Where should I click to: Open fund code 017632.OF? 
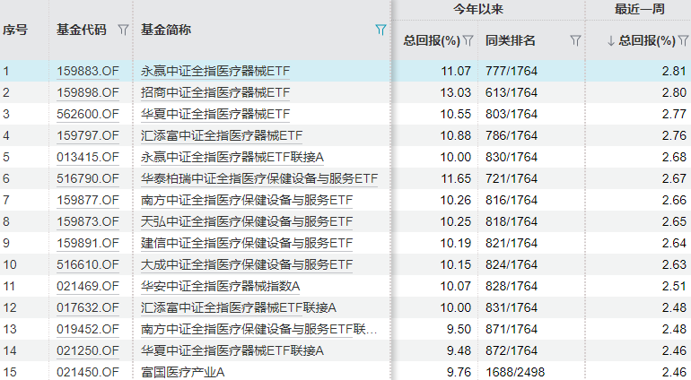[88, 307]
